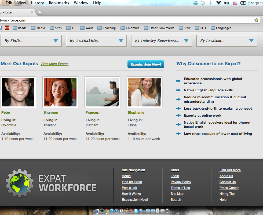Click the Privacy Policy footer link
Screen dimensions: 263x215
coord(181,182)
